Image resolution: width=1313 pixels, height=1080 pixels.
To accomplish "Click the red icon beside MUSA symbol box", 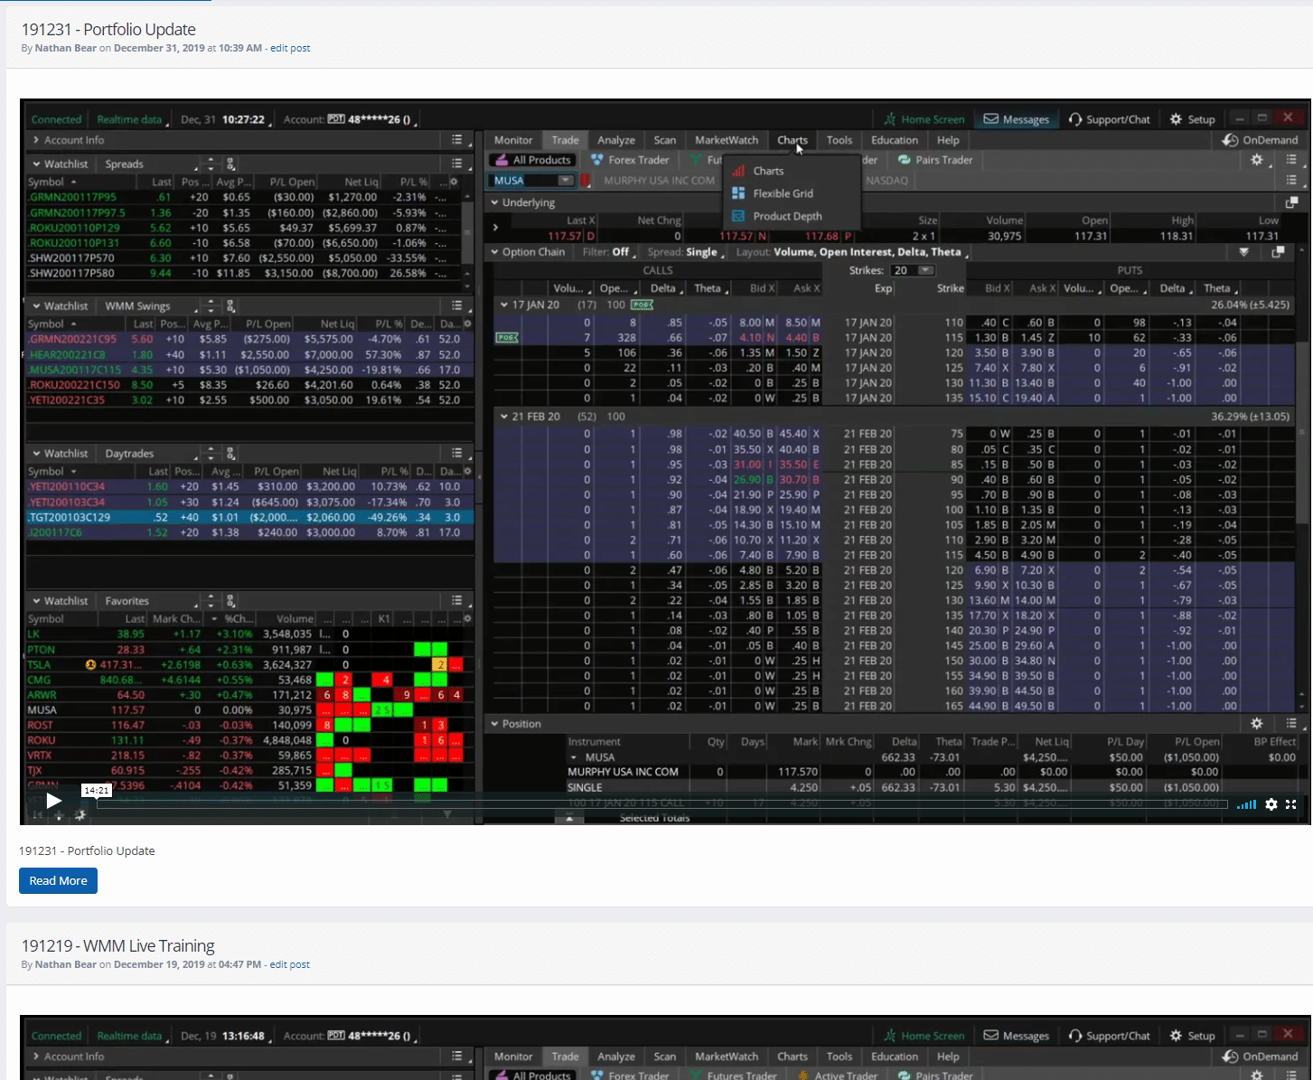I will tap(586, 181).
